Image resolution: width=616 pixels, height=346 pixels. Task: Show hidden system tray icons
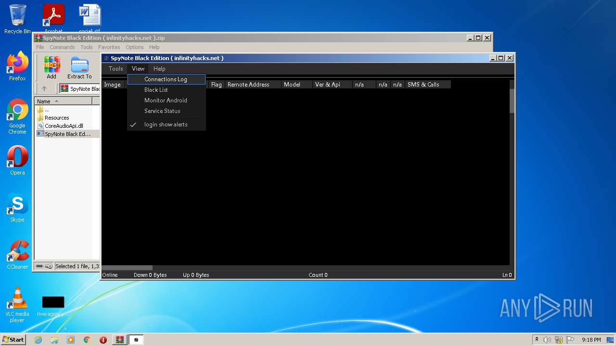(537, 340)
